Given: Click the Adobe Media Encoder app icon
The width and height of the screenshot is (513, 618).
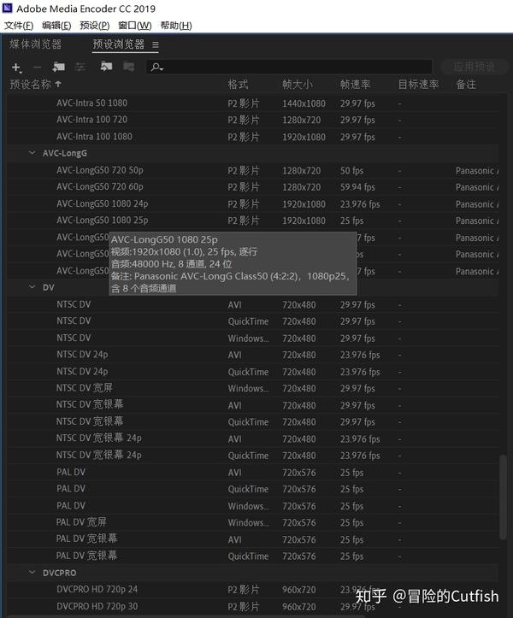Looking at the screenshot, I should point(8,9).
